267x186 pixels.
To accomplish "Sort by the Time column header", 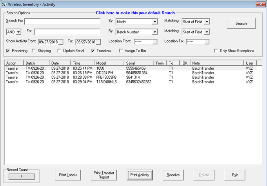I will point(82,63).
